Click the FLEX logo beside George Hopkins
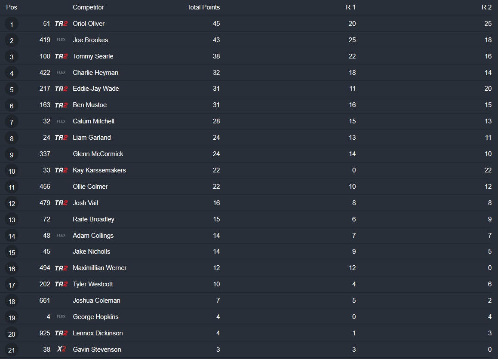 (x=61, y=317)
